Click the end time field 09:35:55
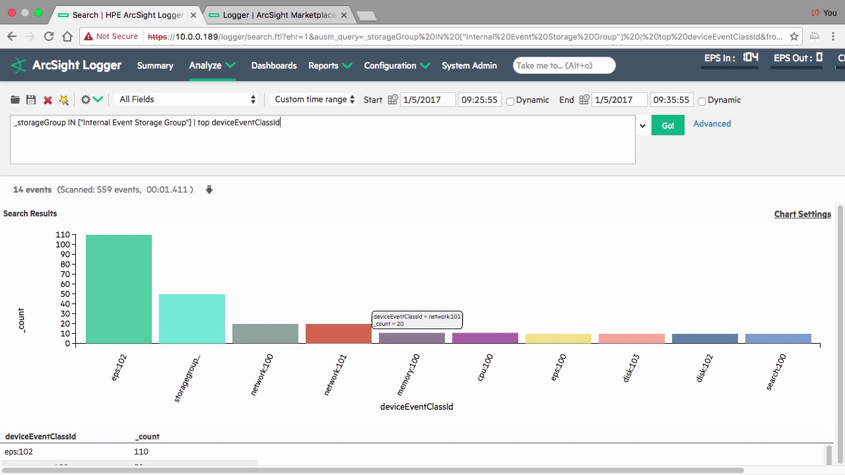 (671, 100)
